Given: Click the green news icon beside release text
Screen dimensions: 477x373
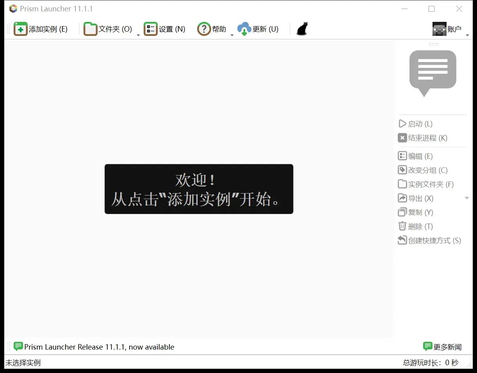Looking at the screenshot, I should coord(18,346).
